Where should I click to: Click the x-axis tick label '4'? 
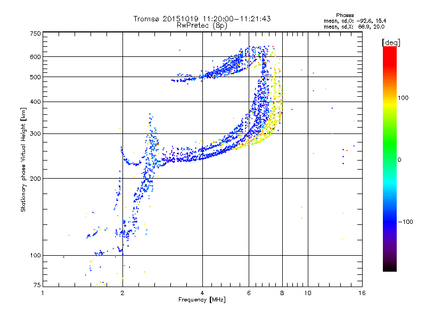(x=202, y=293)
